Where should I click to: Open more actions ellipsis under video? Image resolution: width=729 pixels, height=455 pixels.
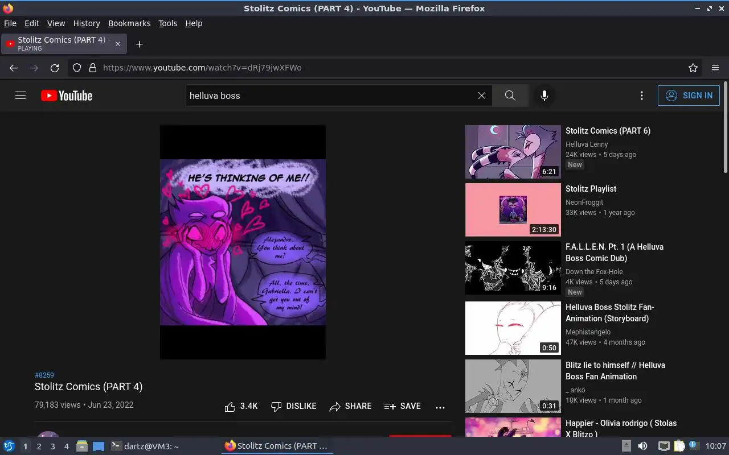pos(440,407)
